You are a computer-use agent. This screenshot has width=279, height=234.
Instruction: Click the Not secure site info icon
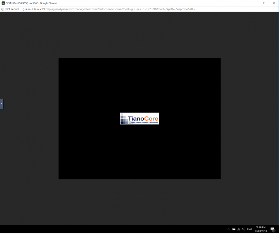tap(3, 9)
